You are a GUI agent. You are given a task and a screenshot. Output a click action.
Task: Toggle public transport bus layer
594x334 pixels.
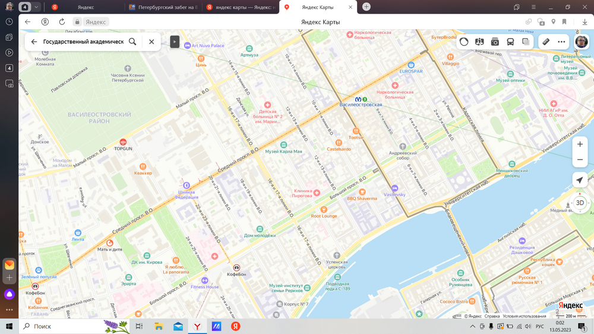pyautogui.click(x=510, y=42)
